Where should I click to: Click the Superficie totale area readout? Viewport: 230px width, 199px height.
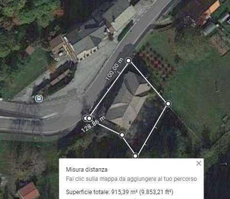(120, 192)
